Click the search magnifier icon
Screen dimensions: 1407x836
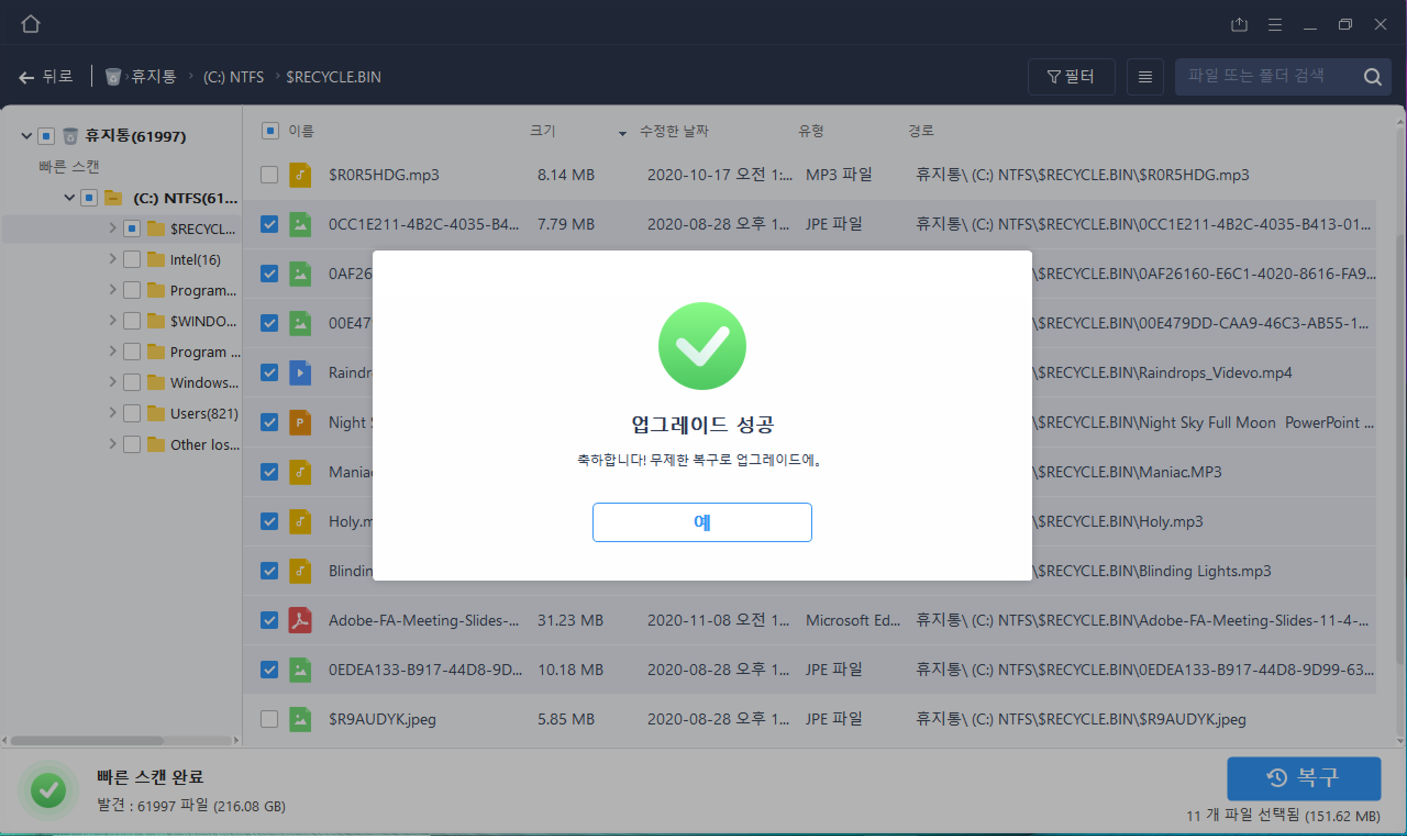(x=1372, y=76)
